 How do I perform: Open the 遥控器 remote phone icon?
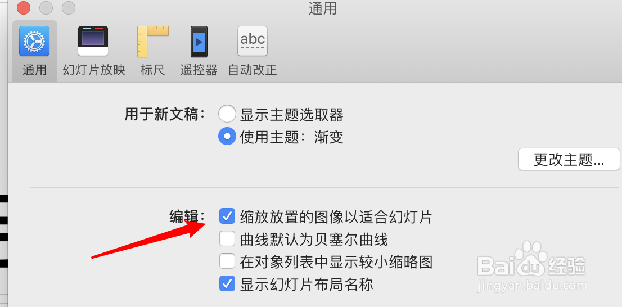(x=199, y=42)
